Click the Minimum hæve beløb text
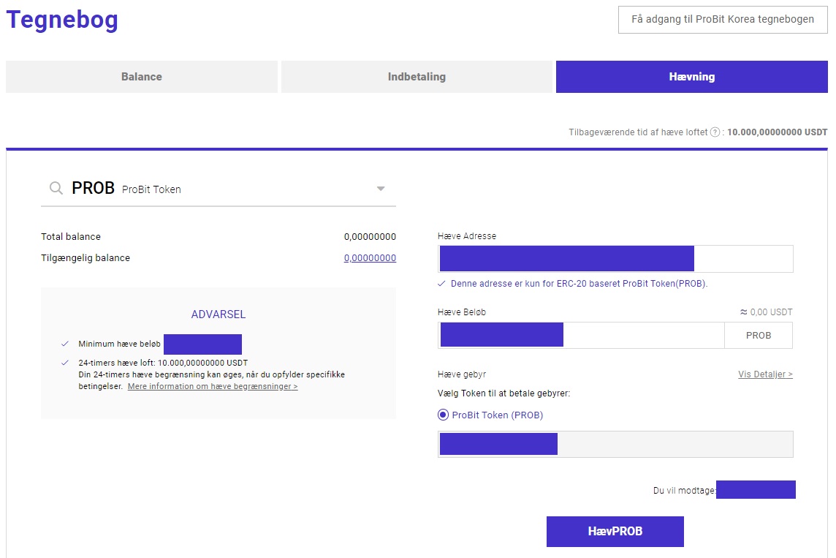 (119, 344)
